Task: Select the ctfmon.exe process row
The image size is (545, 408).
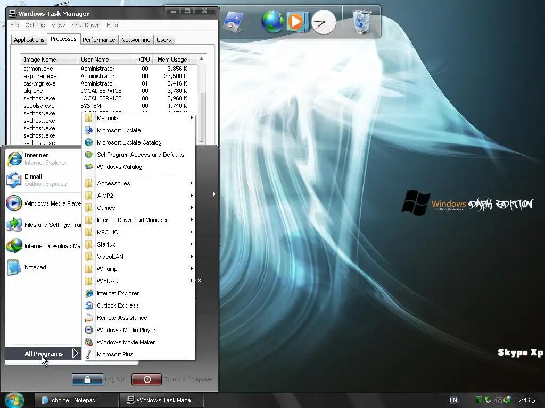Action: click(109, 69)
